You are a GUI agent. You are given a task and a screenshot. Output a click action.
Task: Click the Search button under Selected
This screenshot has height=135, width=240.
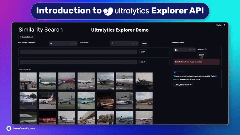pos(201,55)
